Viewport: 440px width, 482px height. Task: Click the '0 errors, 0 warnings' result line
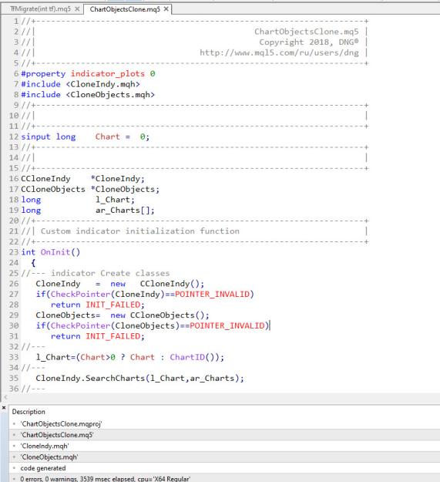point(106,479)
